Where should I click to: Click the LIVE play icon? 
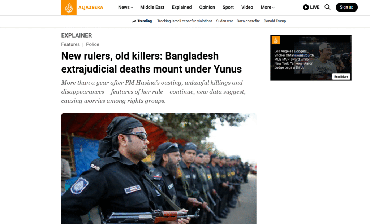pos(306,7)
